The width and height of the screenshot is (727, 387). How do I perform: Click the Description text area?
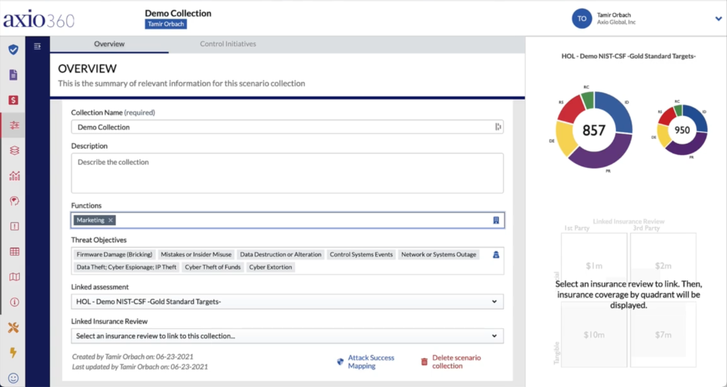coord(287,173)
